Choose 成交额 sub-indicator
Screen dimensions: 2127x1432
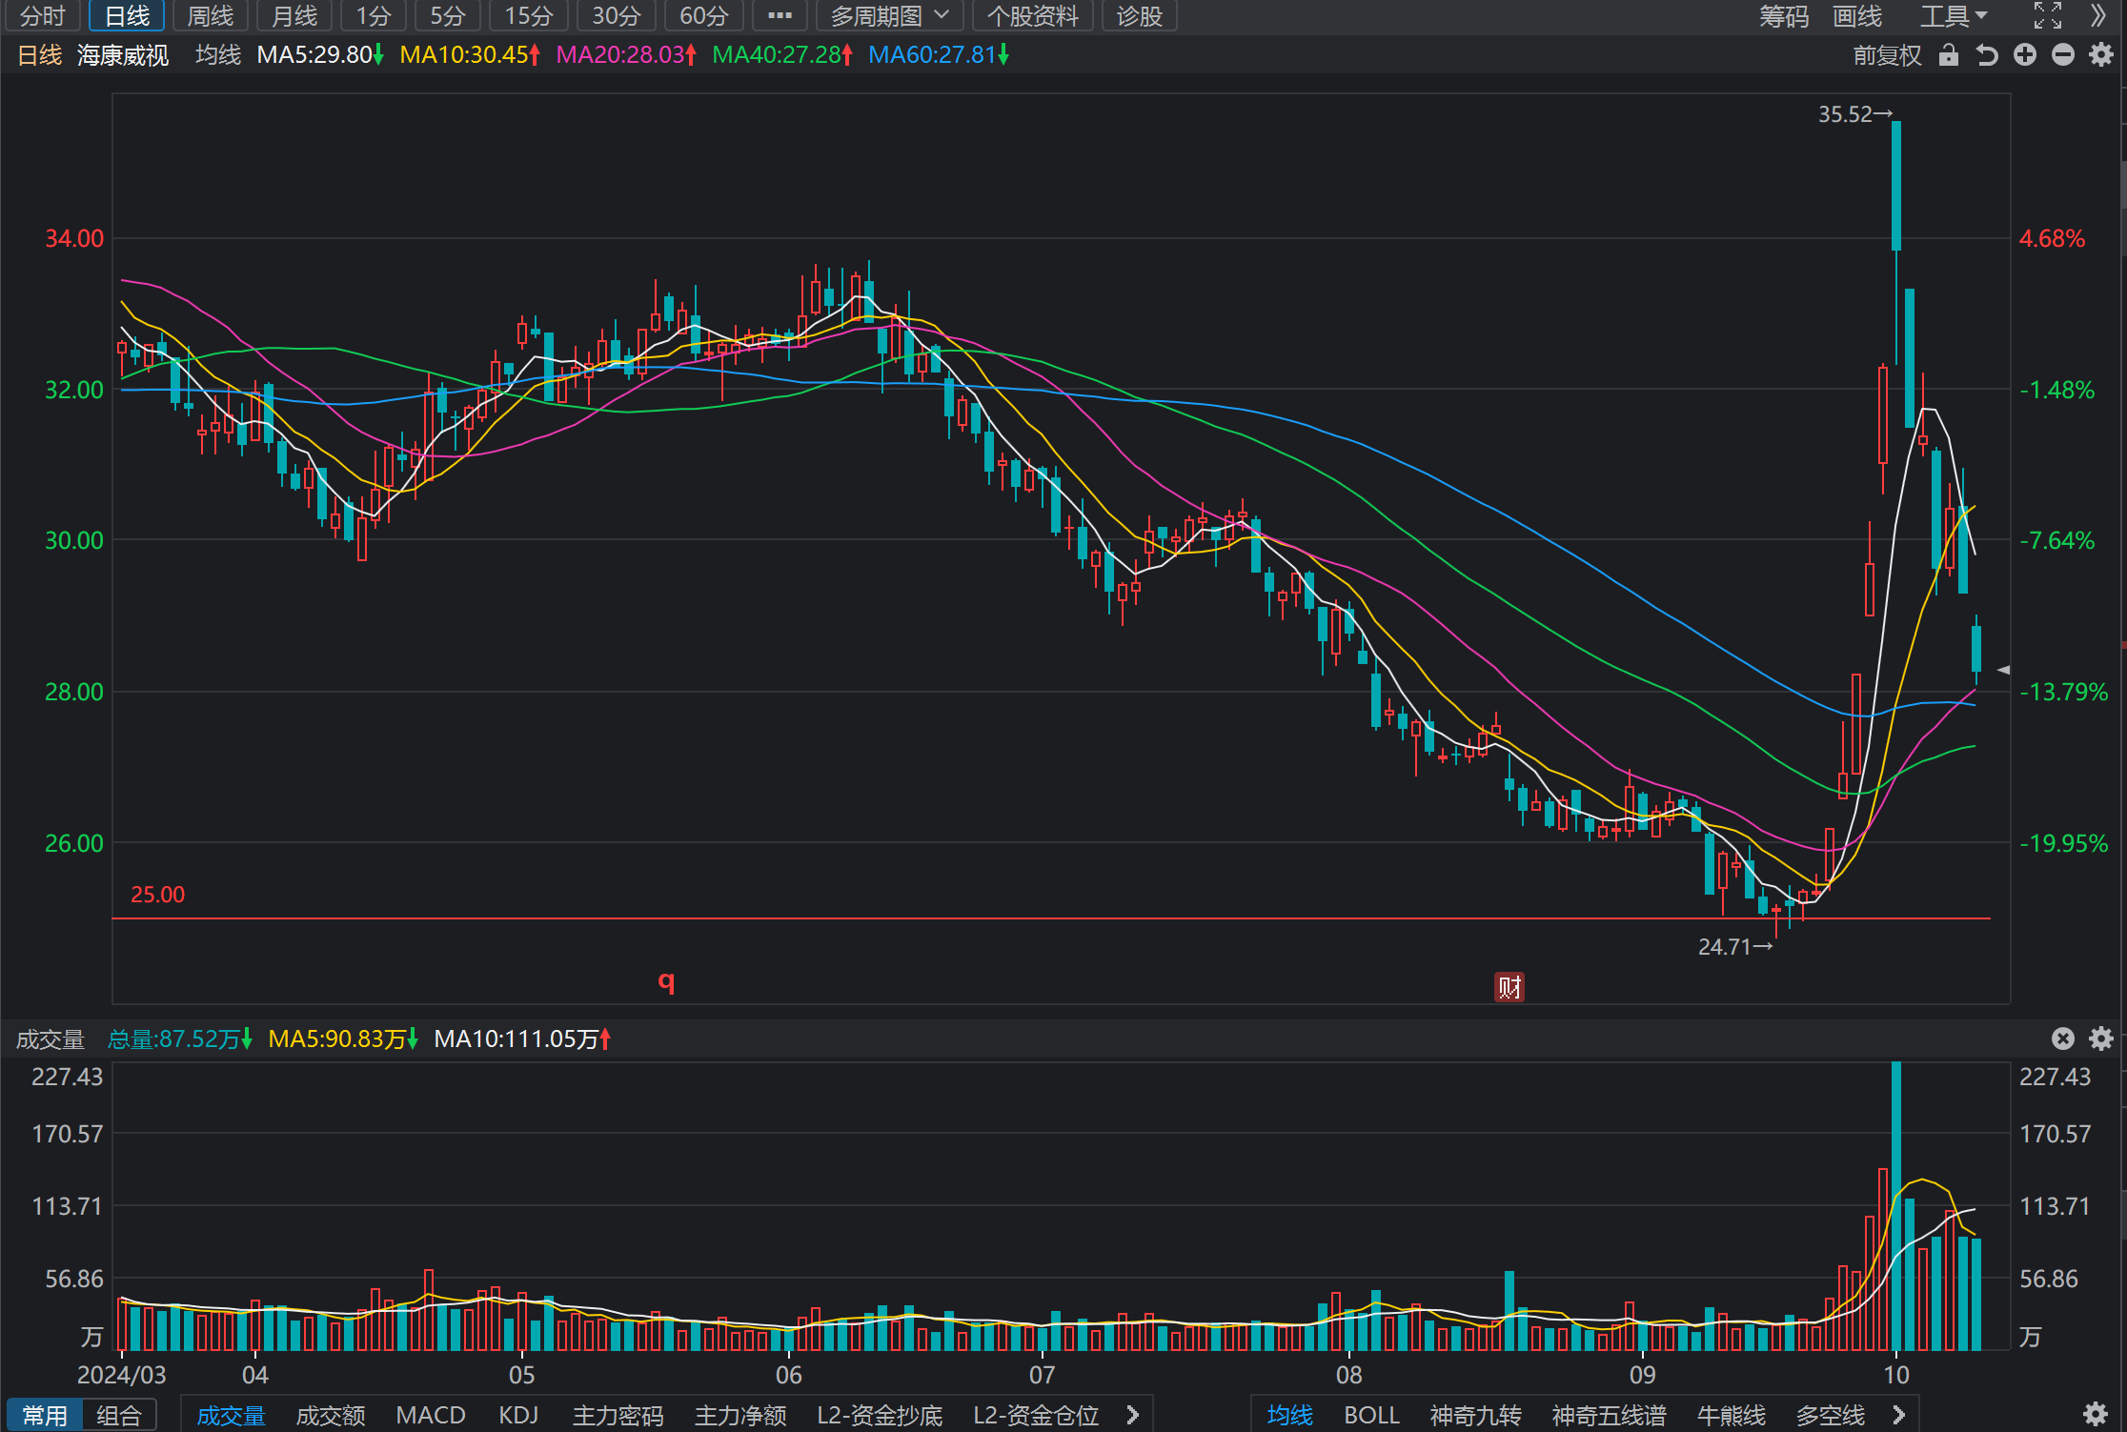coord(331,1415)
